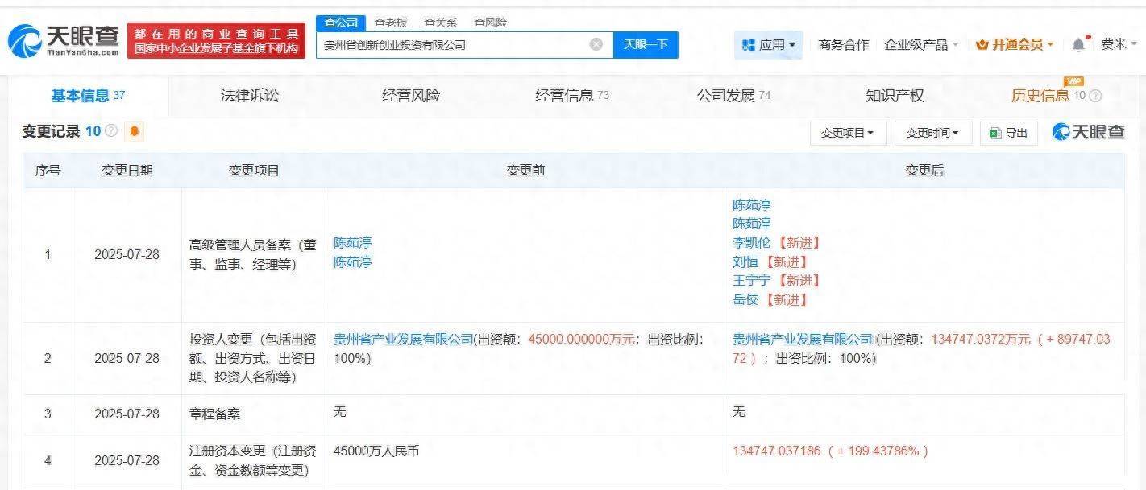Expand the 变更时间 filter dropdown
The image size is (1146, 490).
click(932, 133)
